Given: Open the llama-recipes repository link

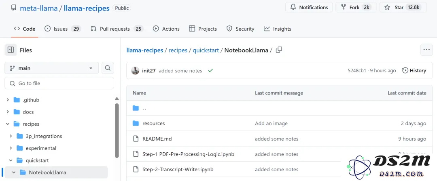Looking at the screenshot, I should pyautogui.click(x=87, y=8).
